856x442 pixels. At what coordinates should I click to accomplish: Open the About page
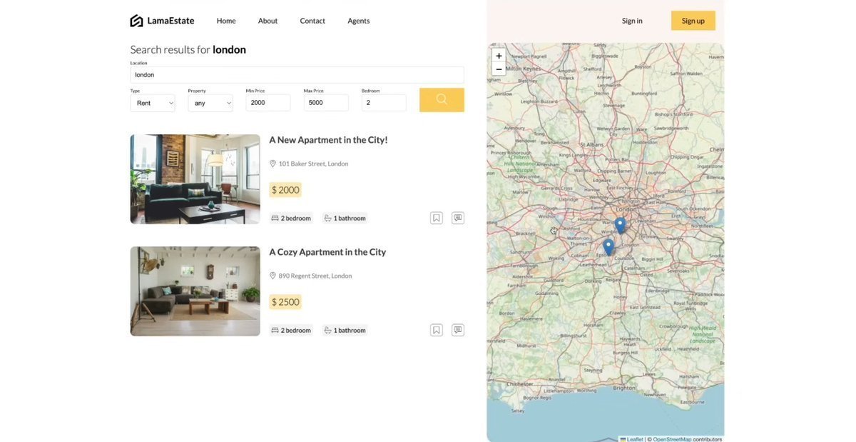[267, 21]
